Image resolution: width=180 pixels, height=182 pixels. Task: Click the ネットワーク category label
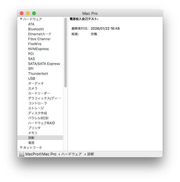(32, 148)
